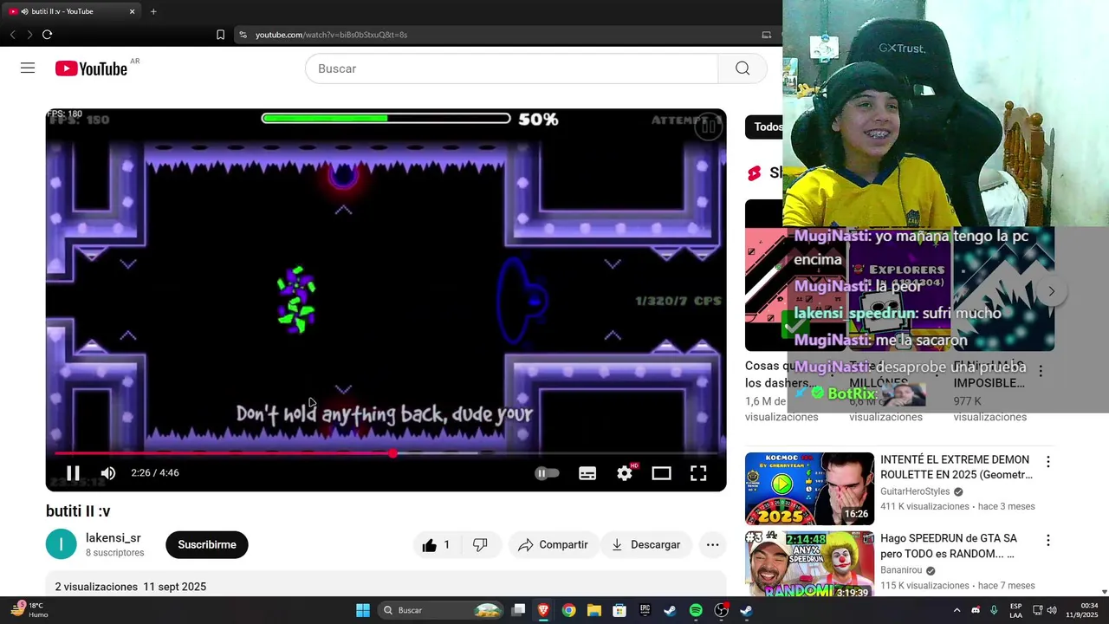Screen dimensions: 1109x624
Task: Click the browser back arrow
Action: pyautogui.click(x=12, y=35)
